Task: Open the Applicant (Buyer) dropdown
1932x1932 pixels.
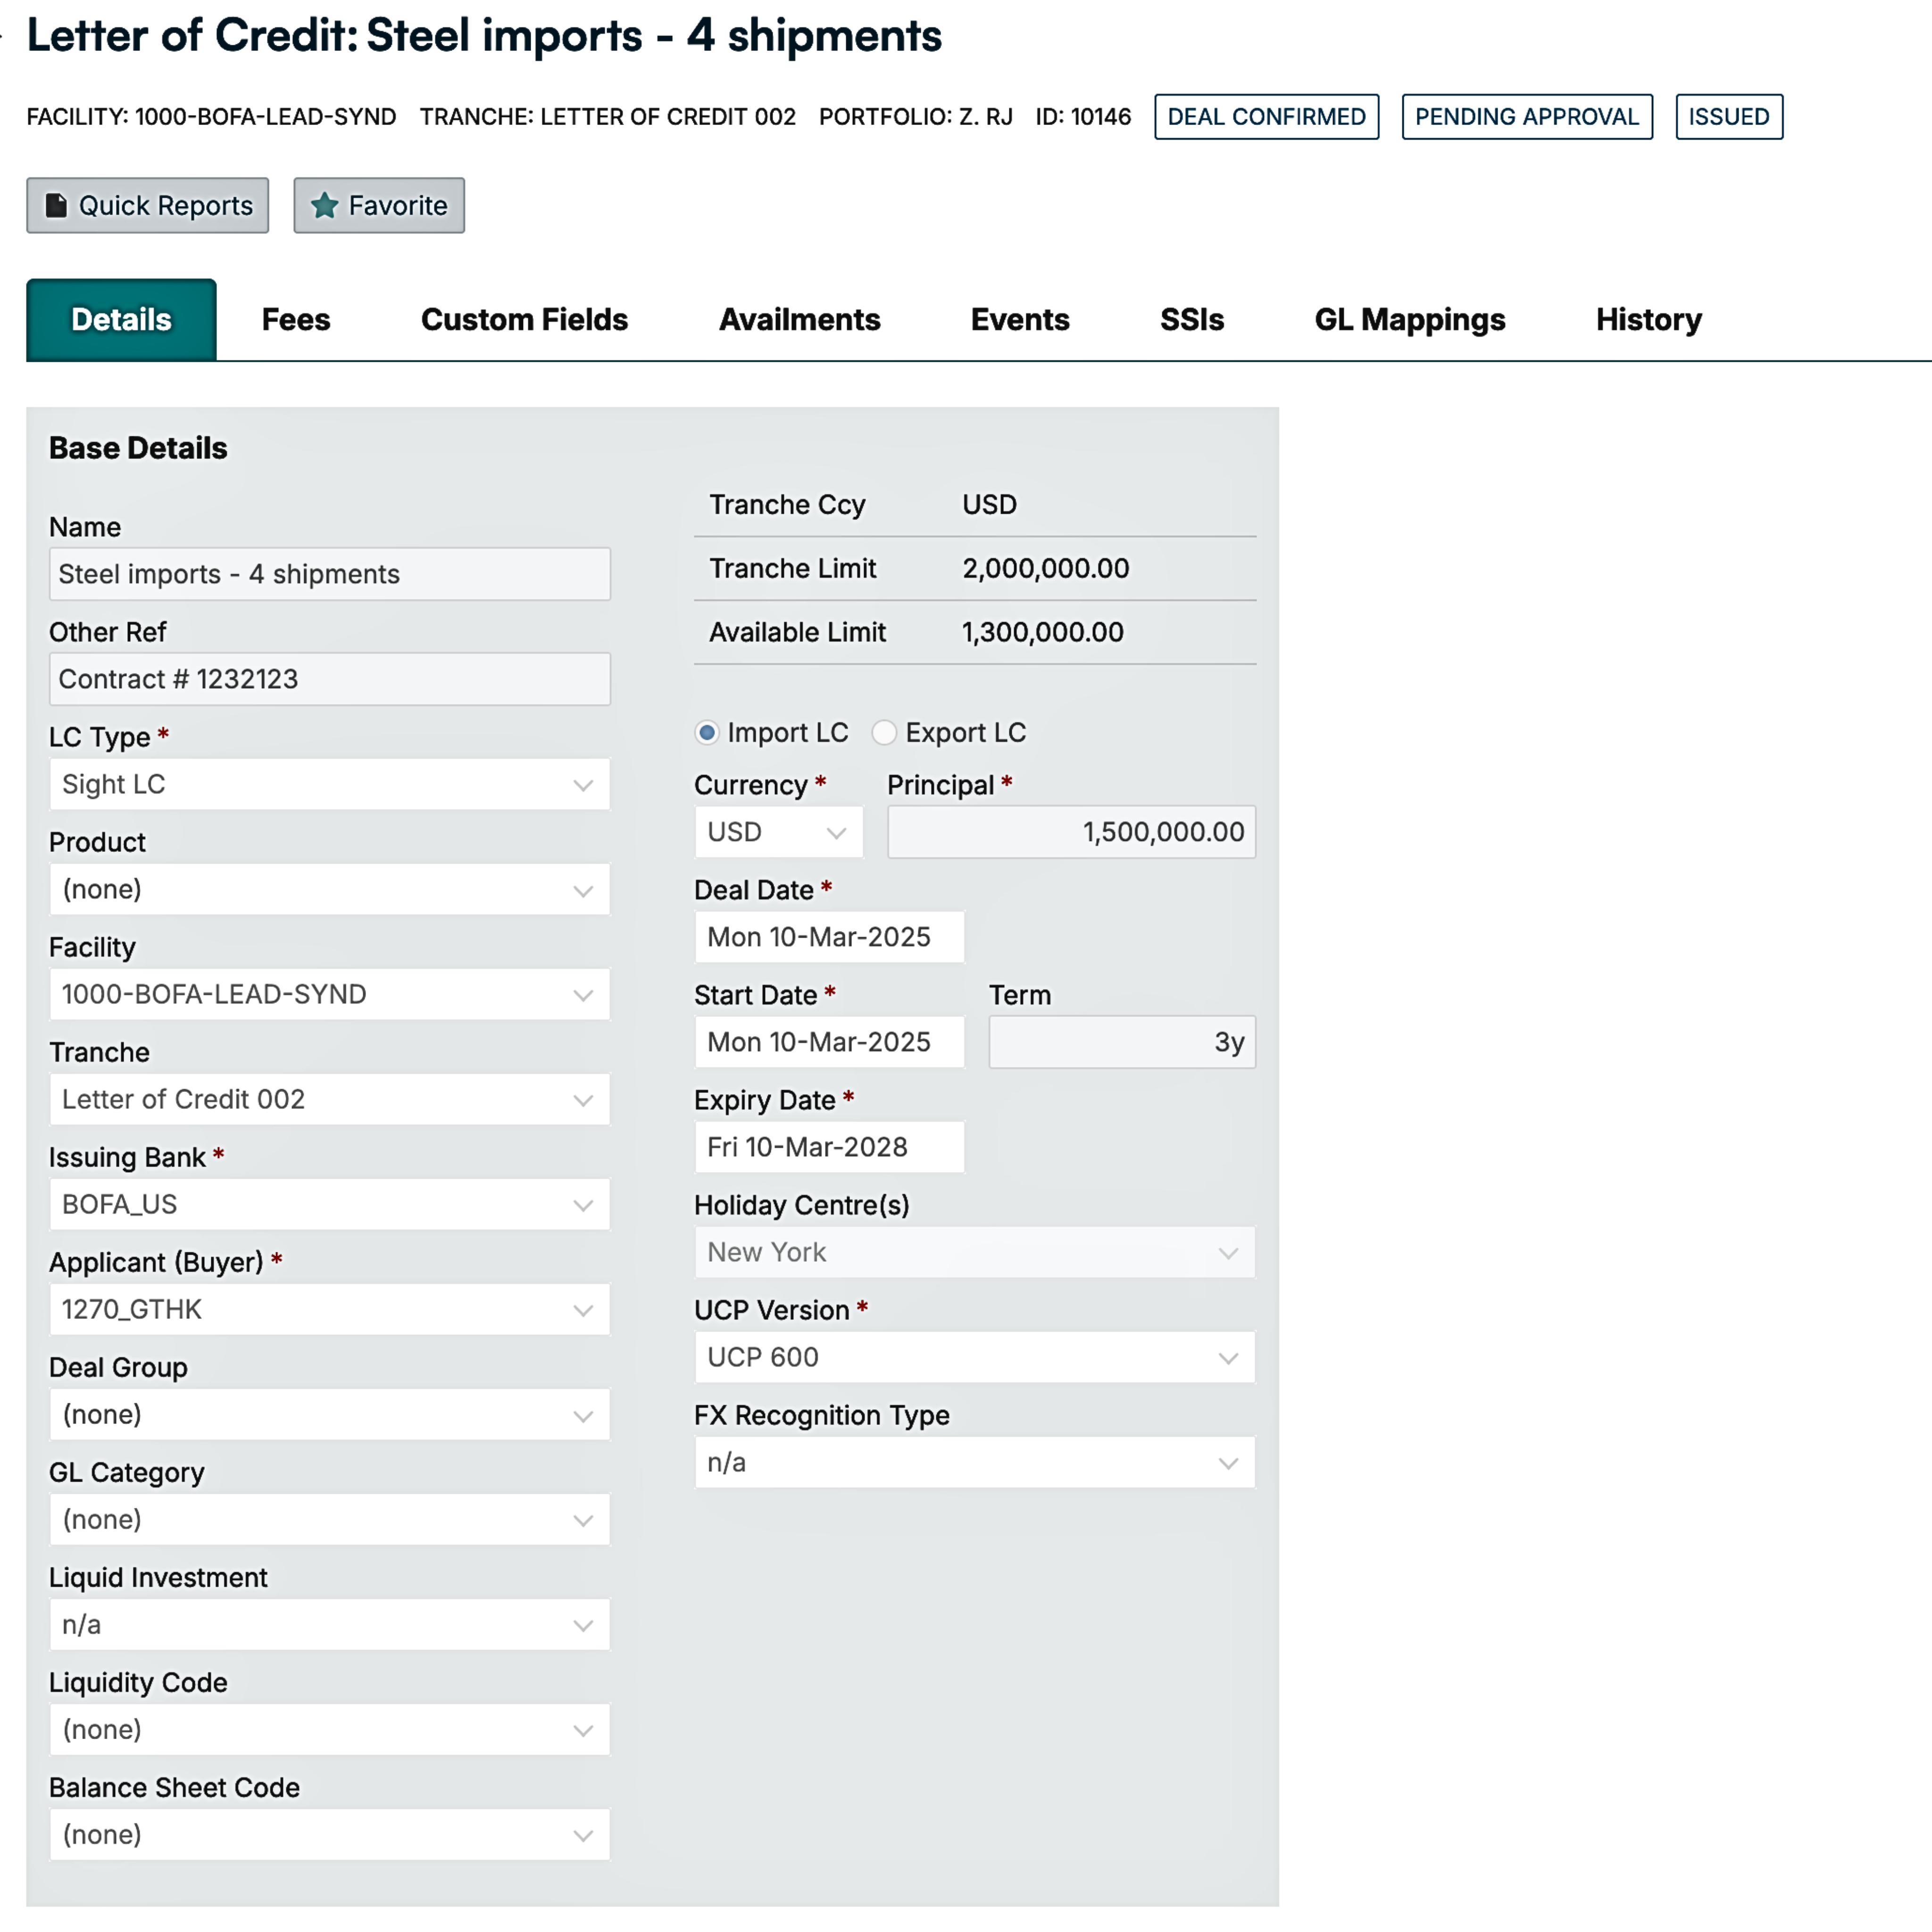Action: click(329, 1309)
